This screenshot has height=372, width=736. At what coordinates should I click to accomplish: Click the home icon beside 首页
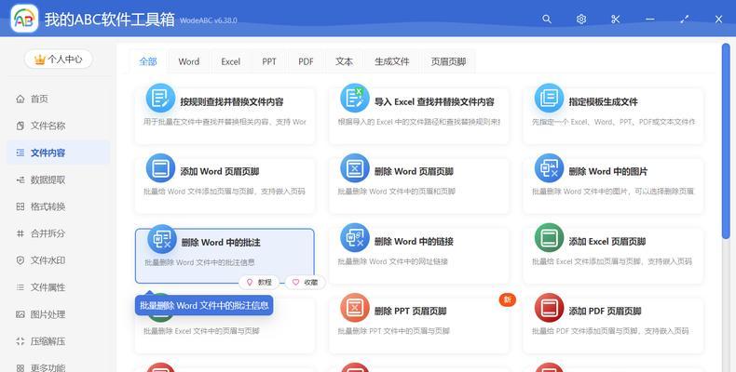20,99
